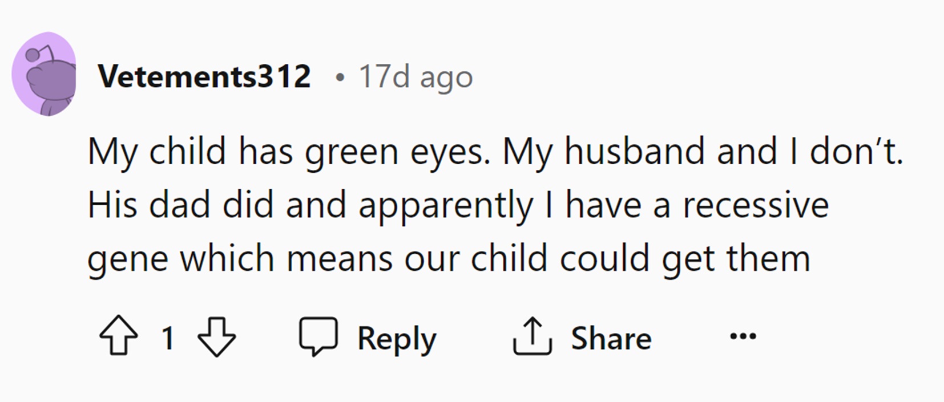Click the 17d ago timestamp
Screen dimensions: 944x402
tap(415, 76)
